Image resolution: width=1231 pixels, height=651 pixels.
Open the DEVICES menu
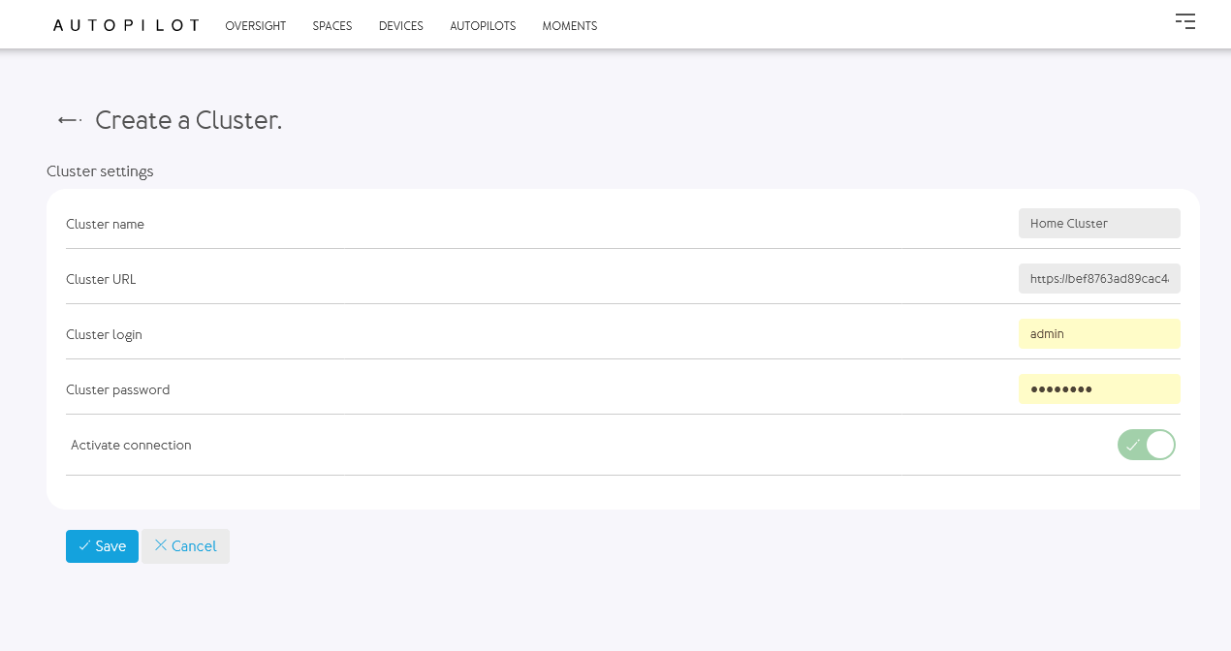click(401, 26)
